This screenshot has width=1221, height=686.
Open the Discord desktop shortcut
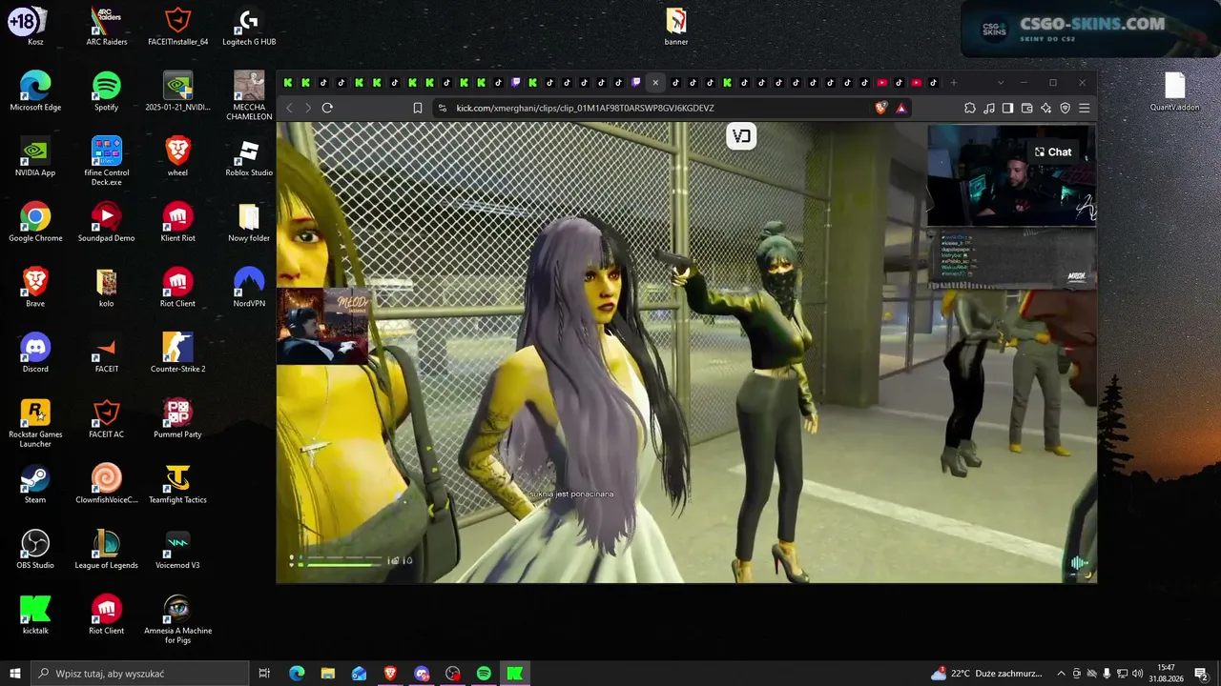pos(35,353)
